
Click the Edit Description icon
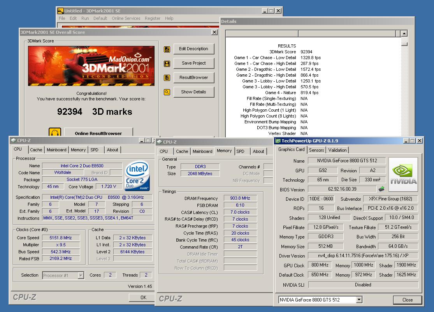[167, 49]
